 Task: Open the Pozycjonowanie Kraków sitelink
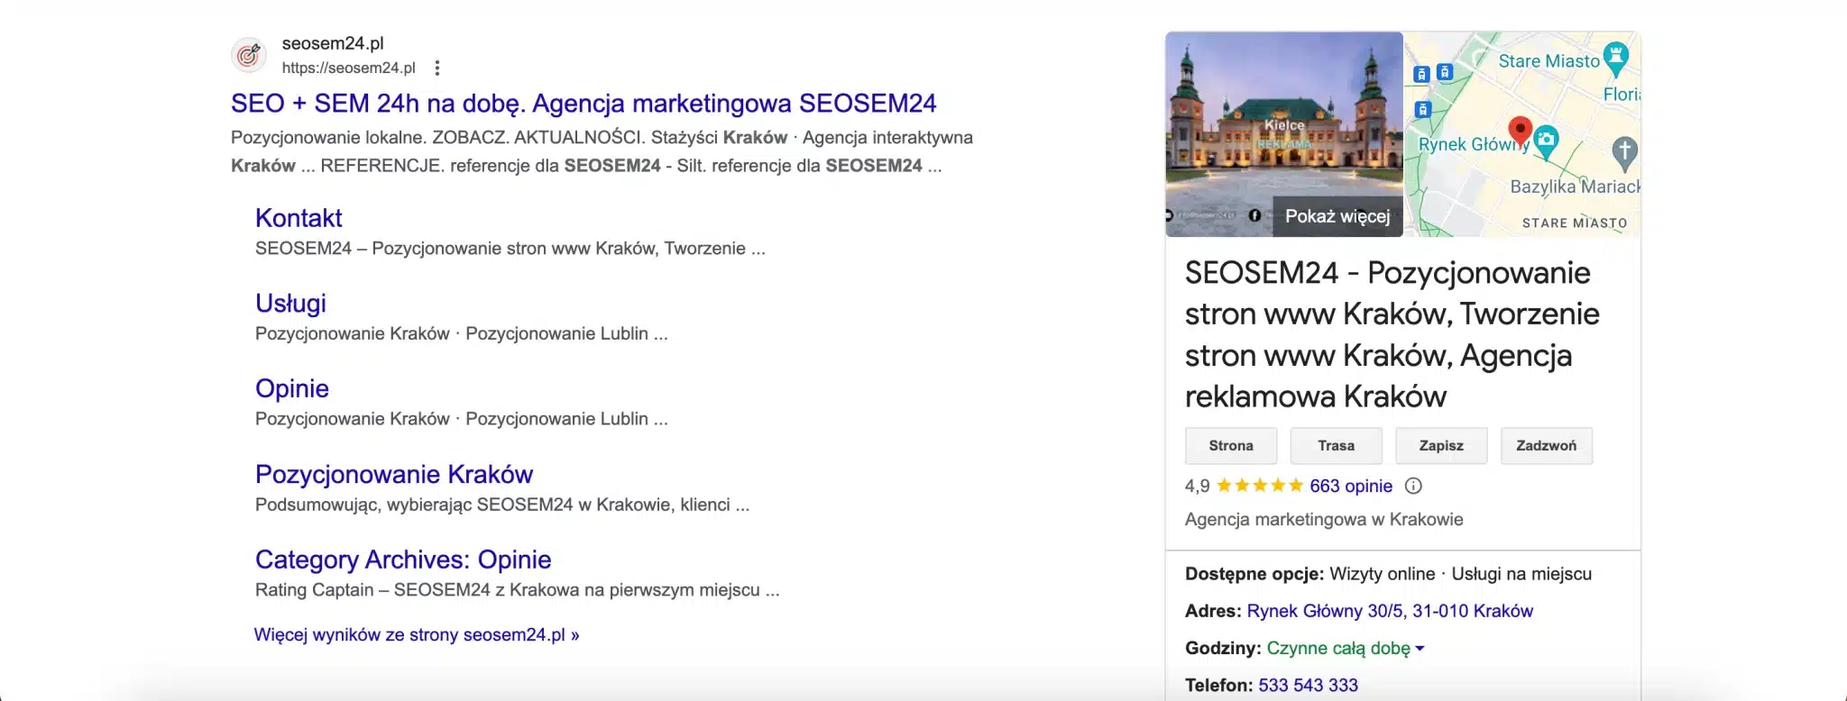coord(394,474)
